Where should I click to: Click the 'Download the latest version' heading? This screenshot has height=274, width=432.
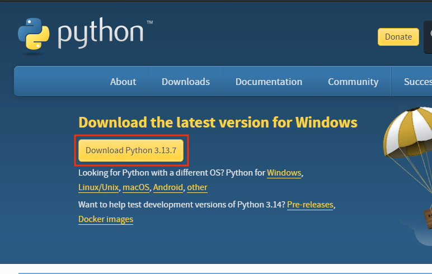tap(218, 122)
